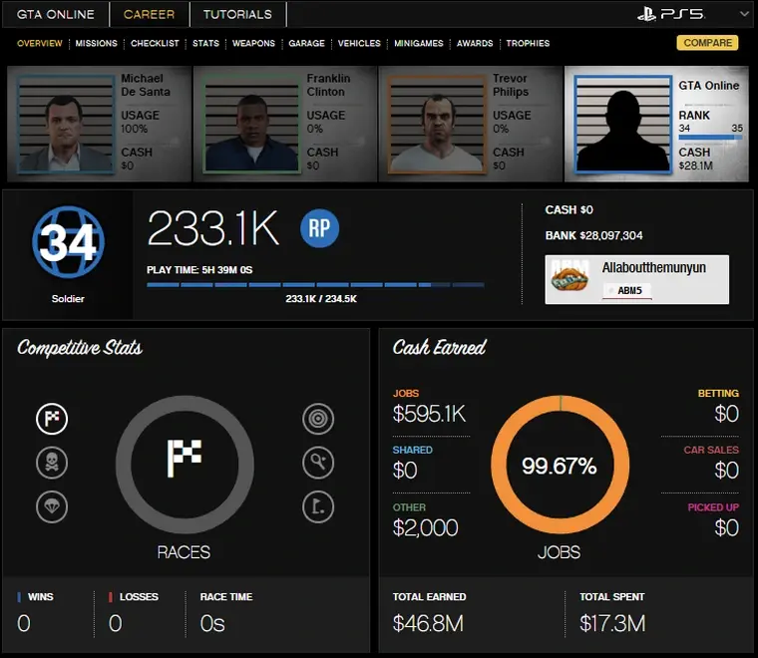Switch to Garage sub-tab
This screenshot has width=758, height=658.
coord(306,44)
